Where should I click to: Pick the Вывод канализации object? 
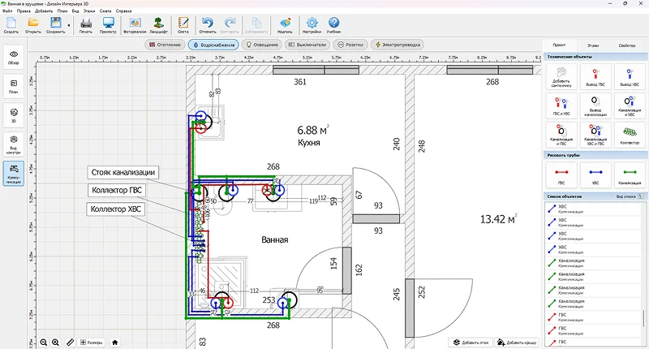click(595, 106)
